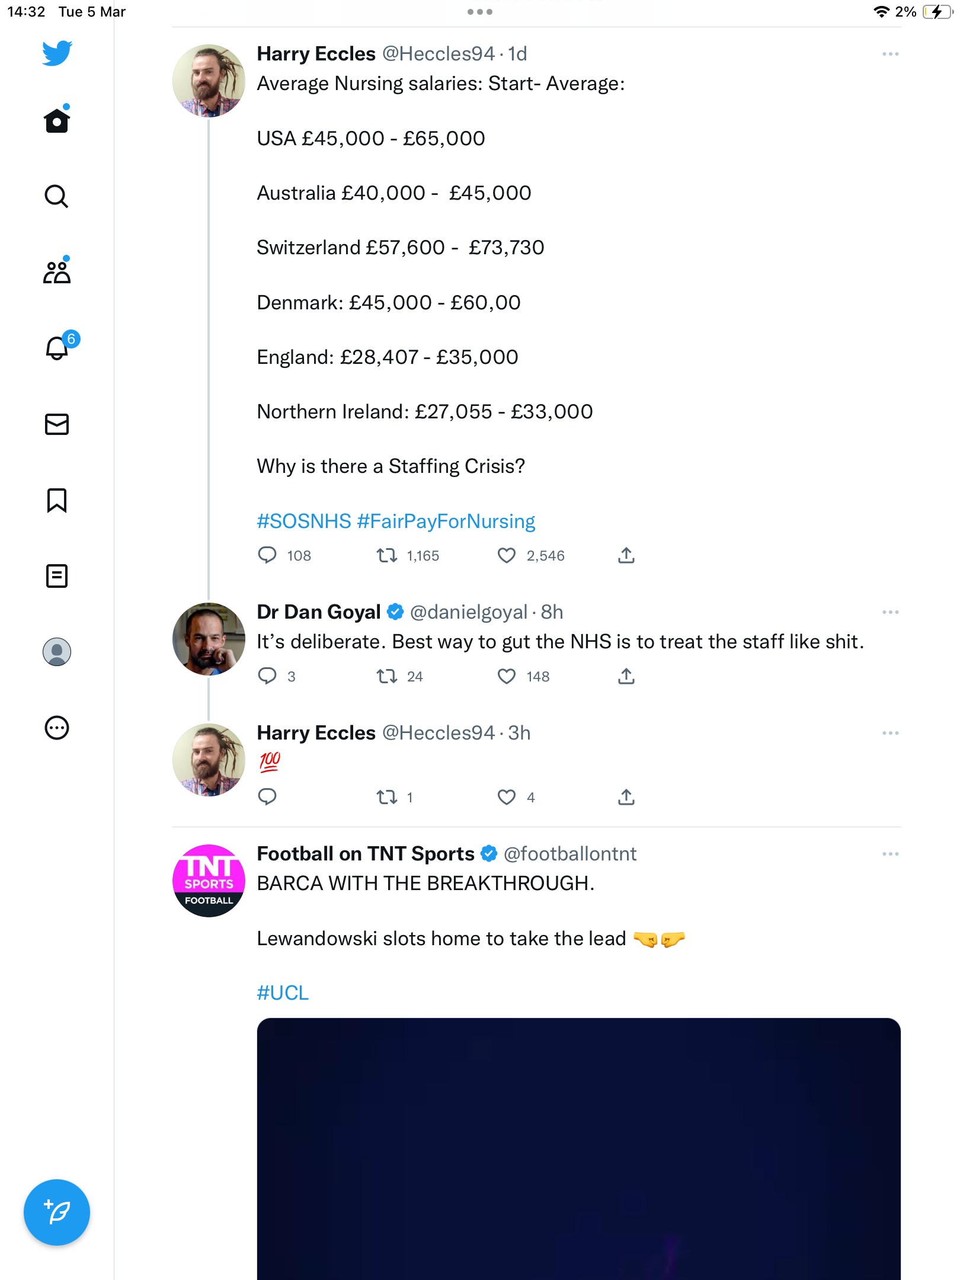The width and height of the screenshot is (960, 1280).
Task: Like Harry Eccles' nursing salaries tweet
Action: (507, 556)
